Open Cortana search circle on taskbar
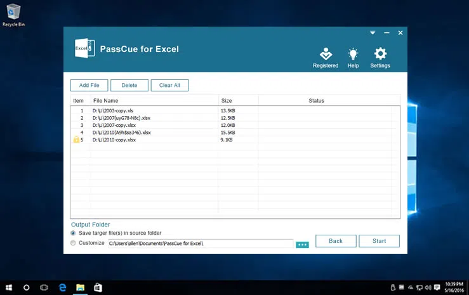The width and height of the screenshot is (469, 295). pyautogui.click(x=26, y=287)
